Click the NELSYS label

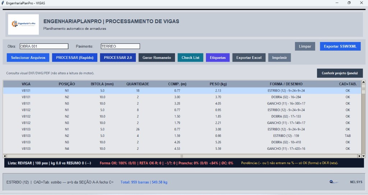[x=356, y=182]
